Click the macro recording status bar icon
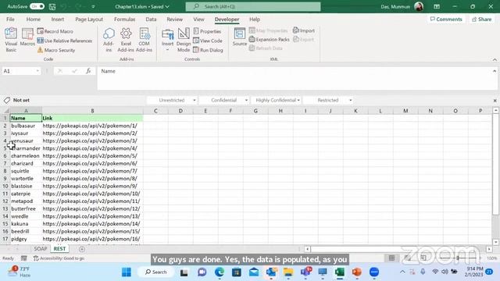The image size is (500, 281). pos(24,258)
